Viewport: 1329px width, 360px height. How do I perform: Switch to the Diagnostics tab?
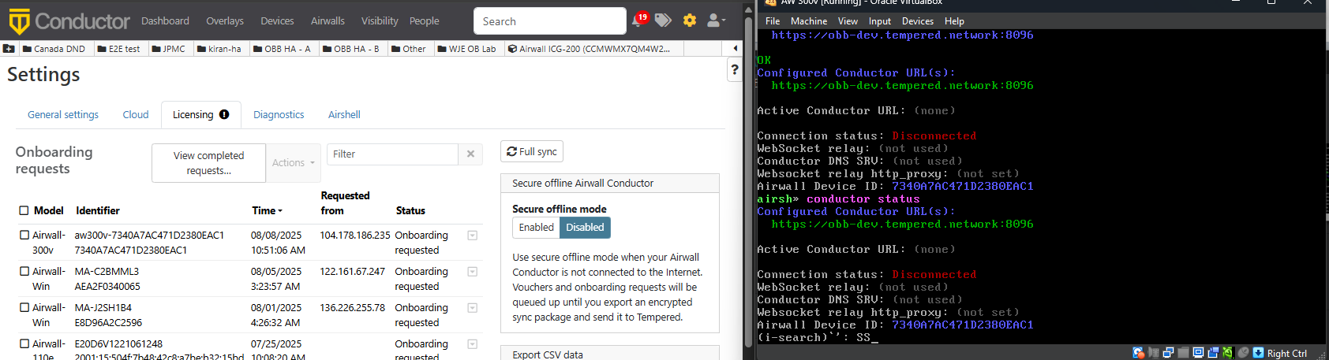tap(279, 115)
